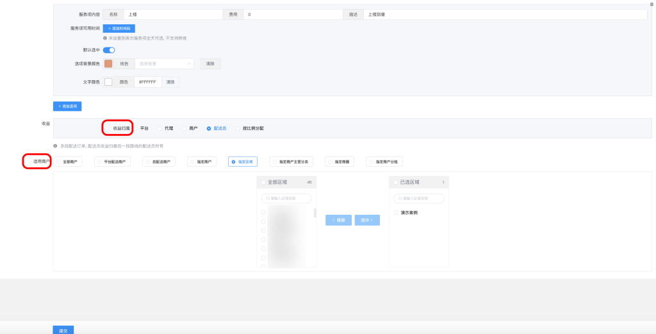The height and width of the screenshot is (334, 656).
Task: Click the 移除 left-arrow transfer button
Action: point(338,220)
